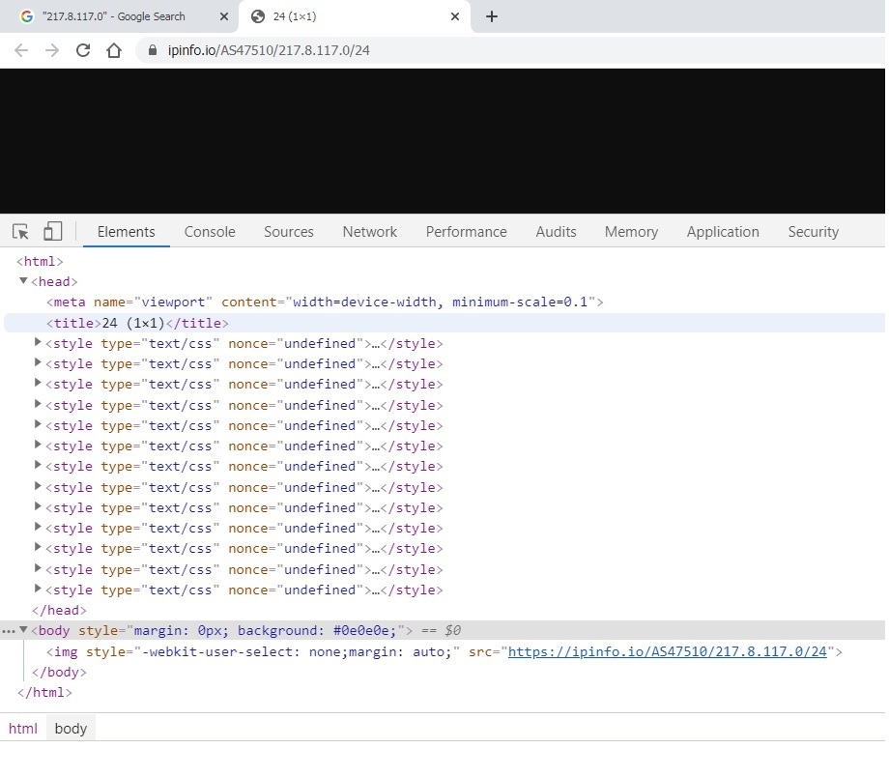The width and height of the screenshot is (889, 777).
Task: Collapse the body element node
Action: click(23, 629)
